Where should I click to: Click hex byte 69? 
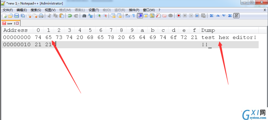click(x=153, y=37)
